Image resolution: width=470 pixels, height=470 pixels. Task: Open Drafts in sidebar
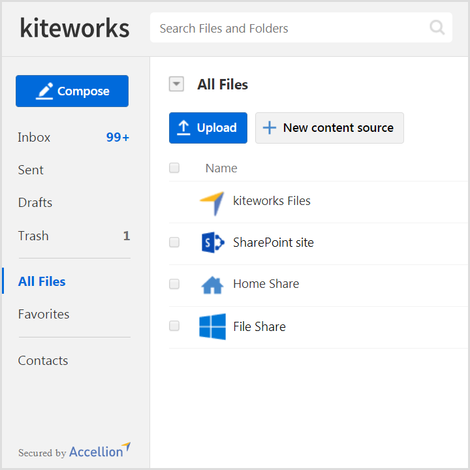[35, 202]
